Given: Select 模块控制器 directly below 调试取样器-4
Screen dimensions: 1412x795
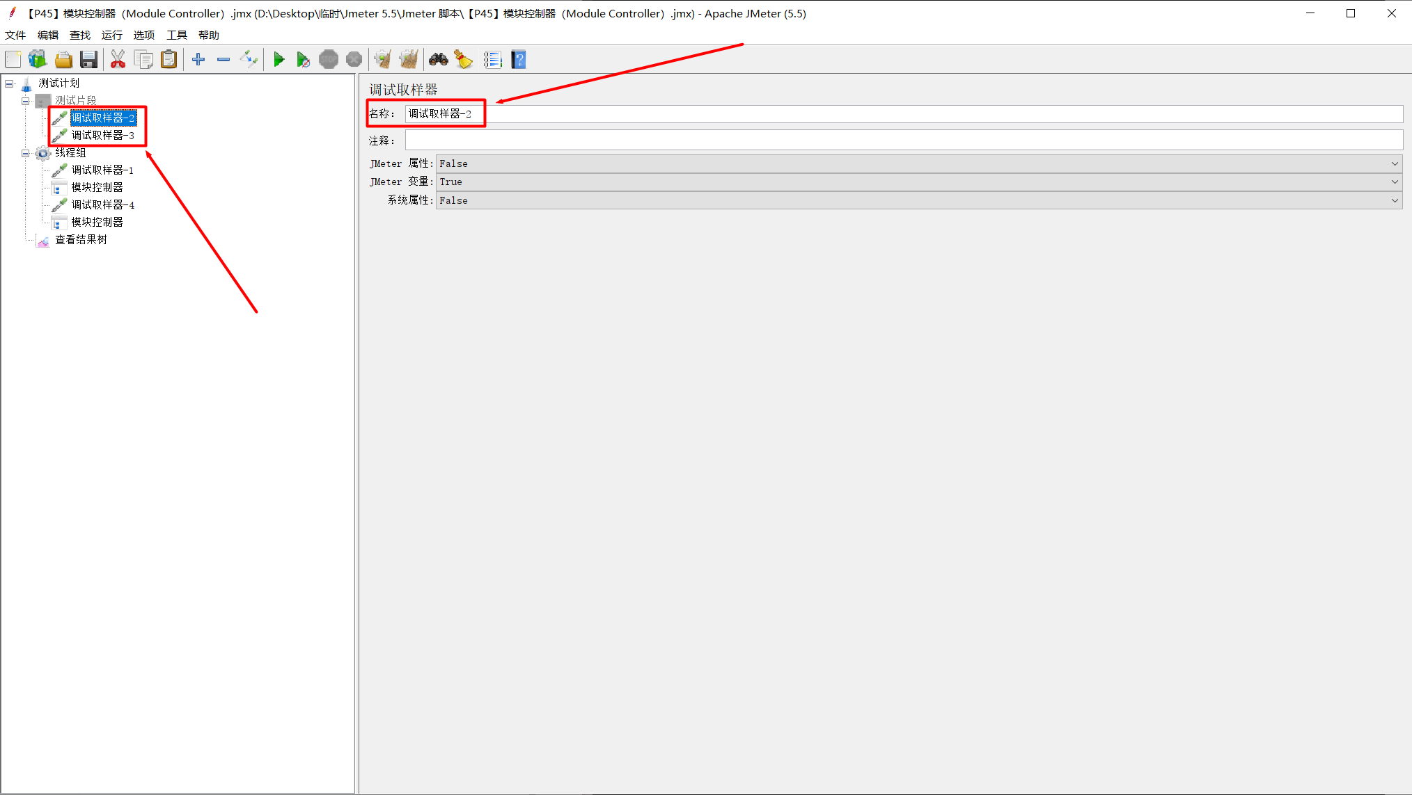Looking at the screenshot, I should [x=97, y=223].
